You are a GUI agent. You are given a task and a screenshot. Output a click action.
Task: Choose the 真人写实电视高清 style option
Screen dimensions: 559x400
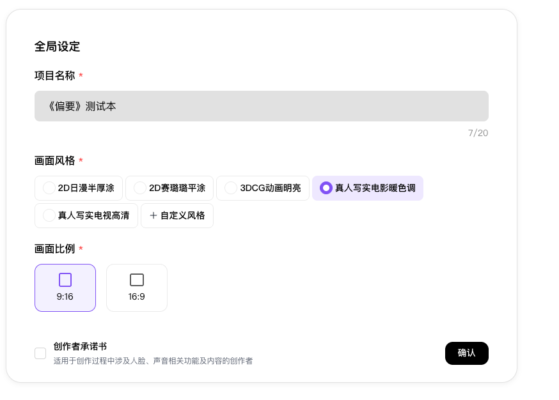point(49,215)
